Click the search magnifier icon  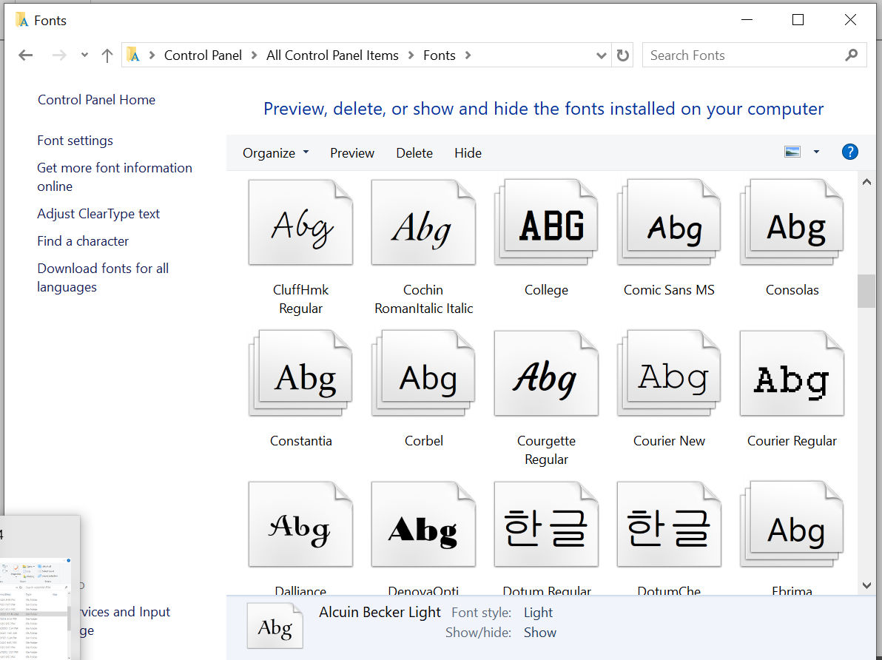[852, 55]
